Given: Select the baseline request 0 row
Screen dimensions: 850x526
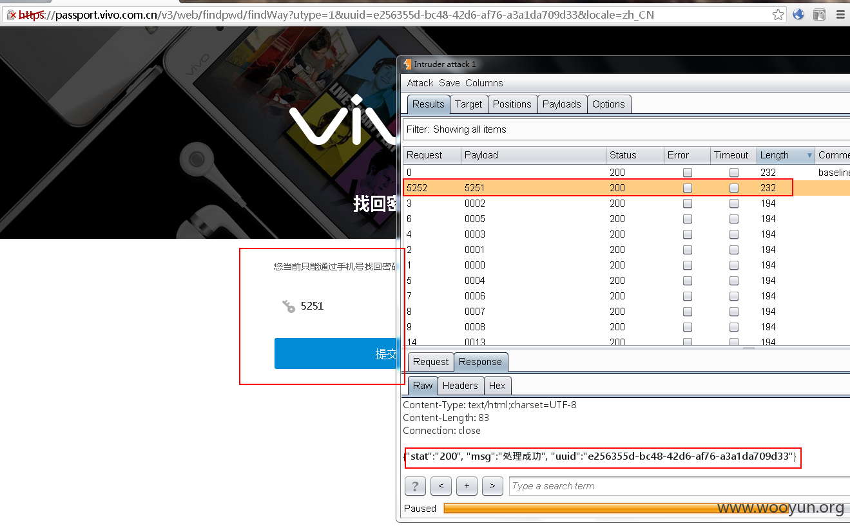Looking at the screenshot, I should pos(626,173).
